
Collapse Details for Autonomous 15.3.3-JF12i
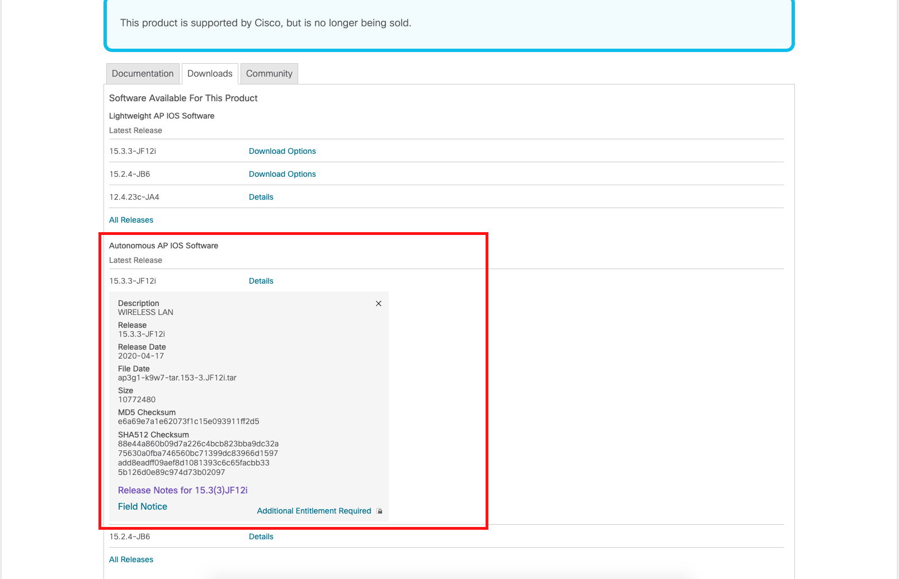[x=261, y=281]
